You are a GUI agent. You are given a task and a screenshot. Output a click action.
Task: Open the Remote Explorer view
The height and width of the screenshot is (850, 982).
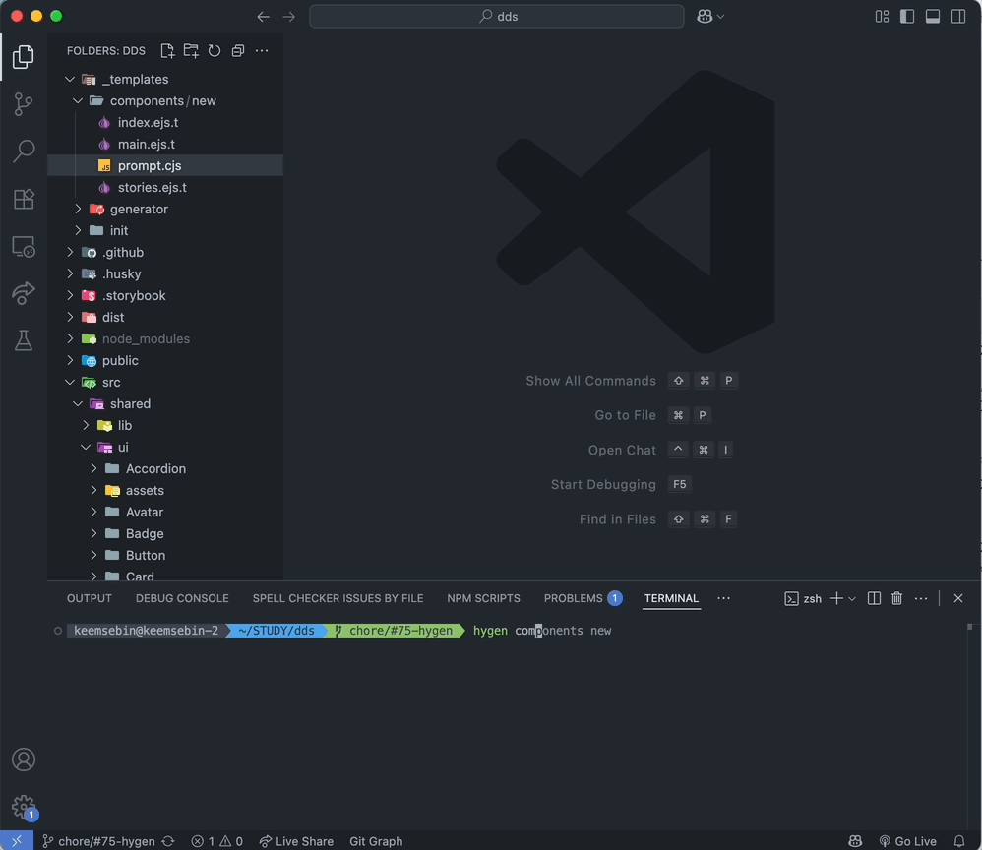(x=24, y=246)
